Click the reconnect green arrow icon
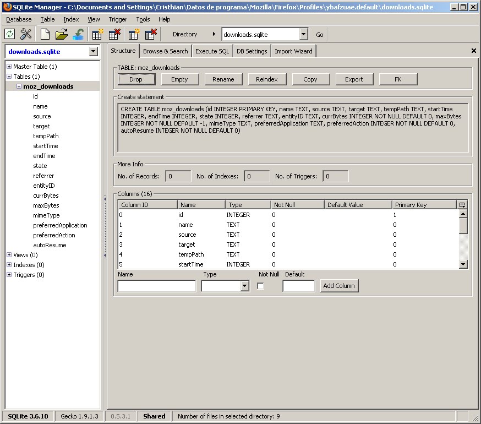The width and height of the screenshot is (481, 424). [79, 34]
